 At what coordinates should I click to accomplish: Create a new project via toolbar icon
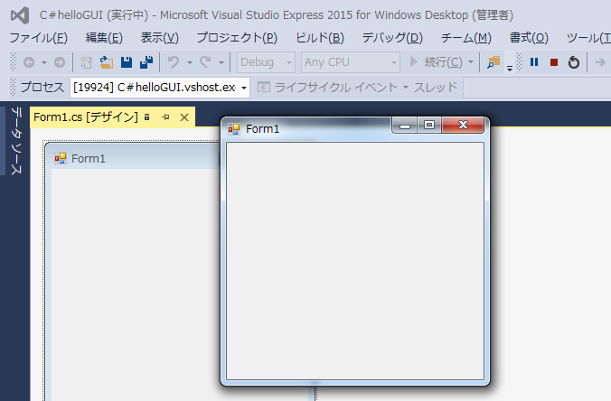click(86, 62)
